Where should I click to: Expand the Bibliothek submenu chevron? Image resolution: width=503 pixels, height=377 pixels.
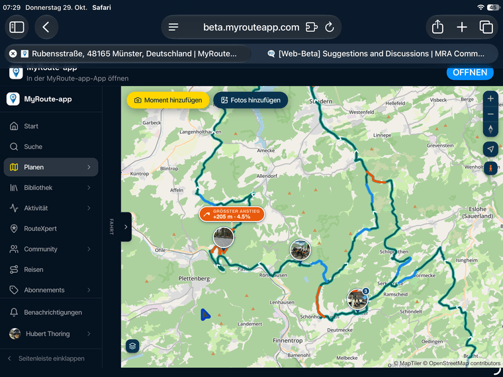[89, 188]
